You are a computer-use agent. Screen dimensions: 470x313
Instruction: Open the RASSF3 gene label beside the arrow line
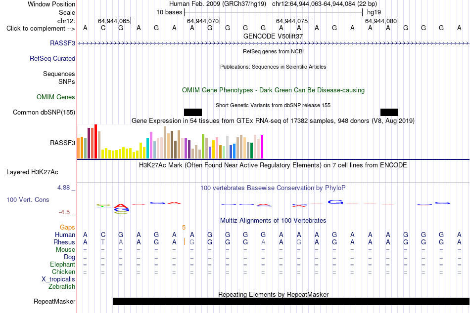click(62, 43)
